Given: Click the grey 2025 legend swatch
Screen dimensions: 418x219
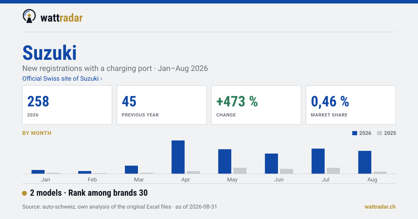Looking at the screenshot, I should coord(380,133).
